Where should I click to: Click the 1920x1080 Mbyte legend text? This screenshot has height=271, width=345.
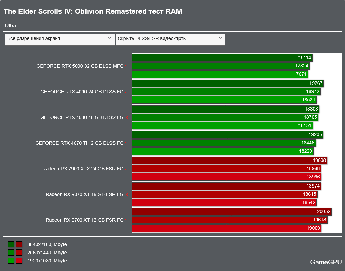pos(45,261)
